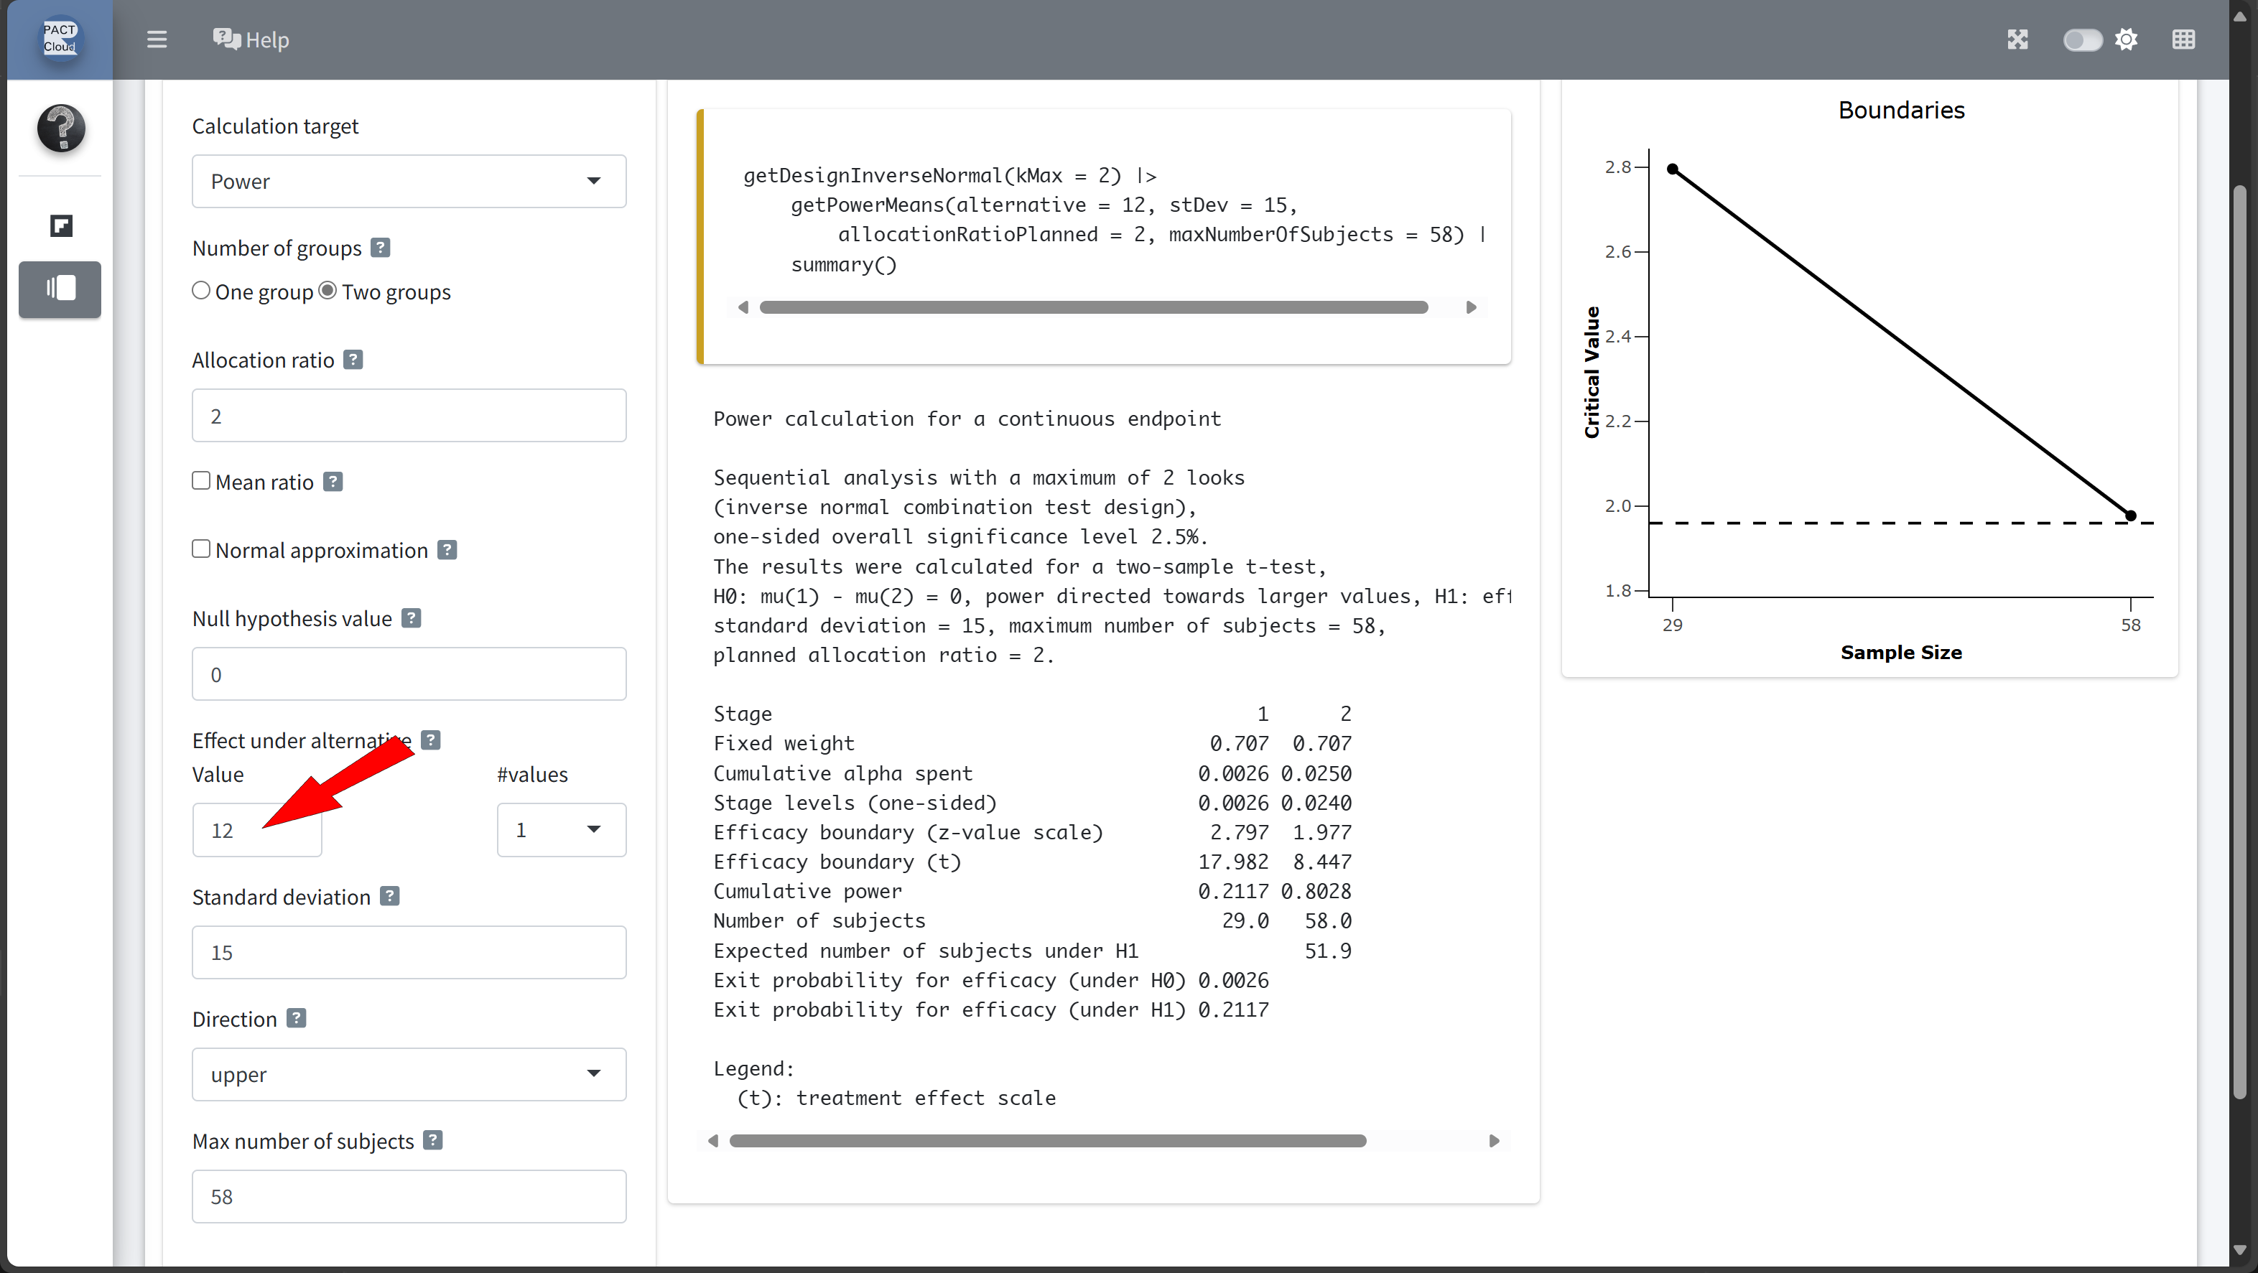Open the settings gear icon
The width and height of the screenshot is (2258, 1273).
2126,39
